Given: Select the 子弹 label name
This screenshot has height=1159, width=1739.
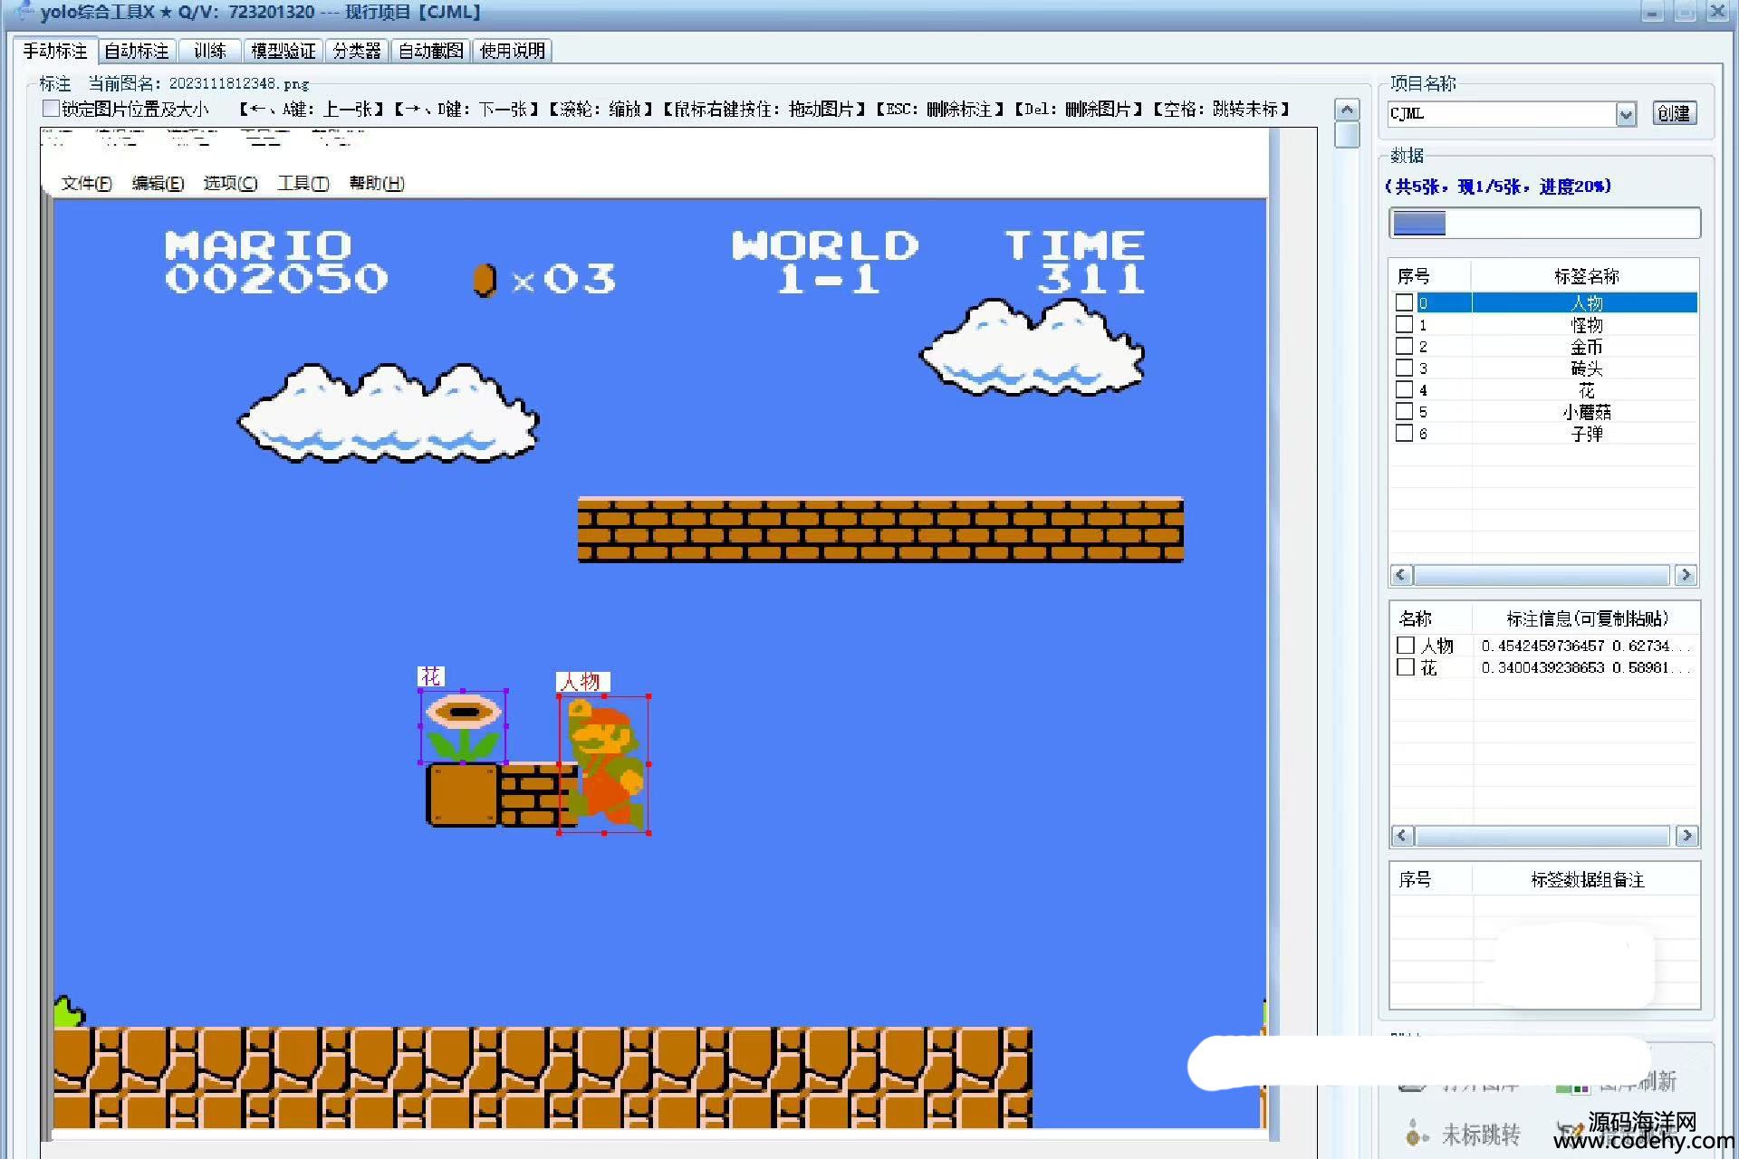Looking at the screenshot, I should (1586, 434).
